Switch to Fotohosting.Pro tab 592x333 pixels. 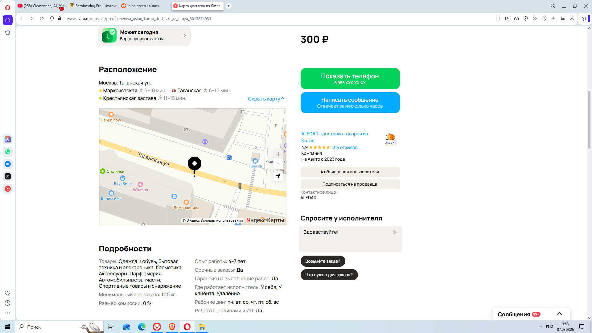94,6
